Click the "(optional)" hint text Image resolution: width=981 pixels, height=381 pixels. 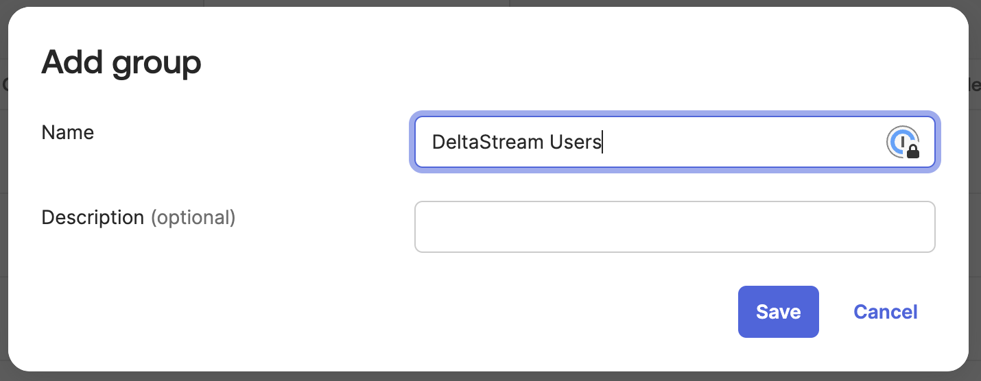point(193,218)
